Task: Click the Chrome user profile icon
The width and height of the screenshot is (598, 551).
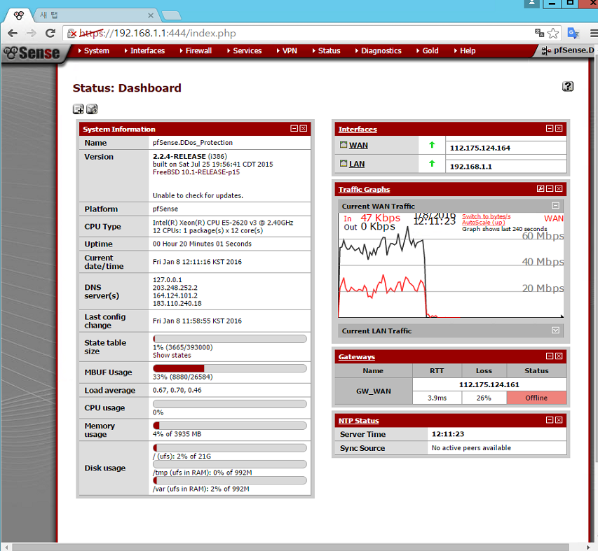Action: point(531,4)
